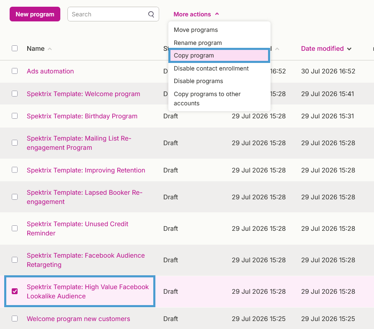Open the More actions dropdown label

(192, 14)
